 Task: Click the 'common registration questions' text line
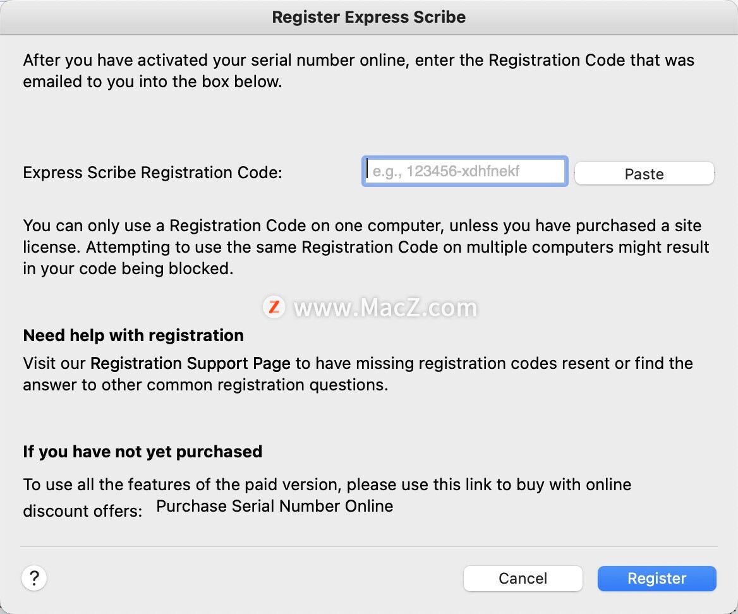tap(205, 385)
